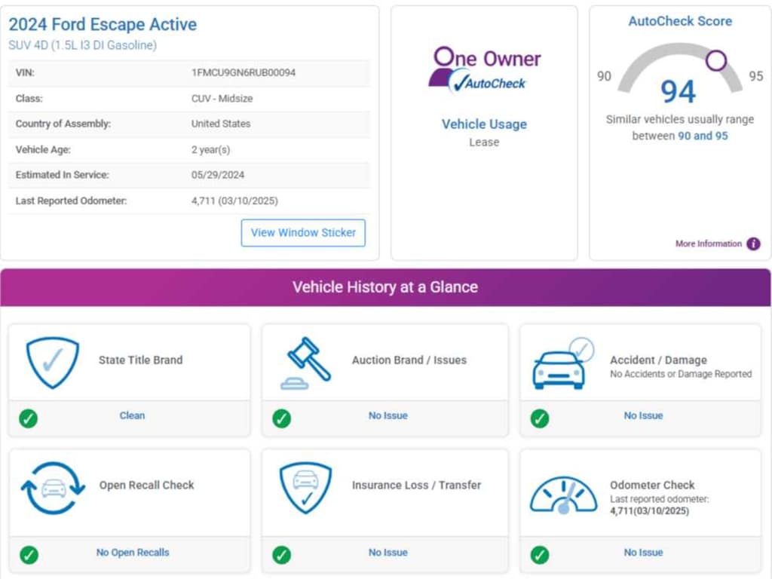Click green checkmark under Auction Brand / Issues
The width and height of the screenshot is (772, 579).
(282, 418)
